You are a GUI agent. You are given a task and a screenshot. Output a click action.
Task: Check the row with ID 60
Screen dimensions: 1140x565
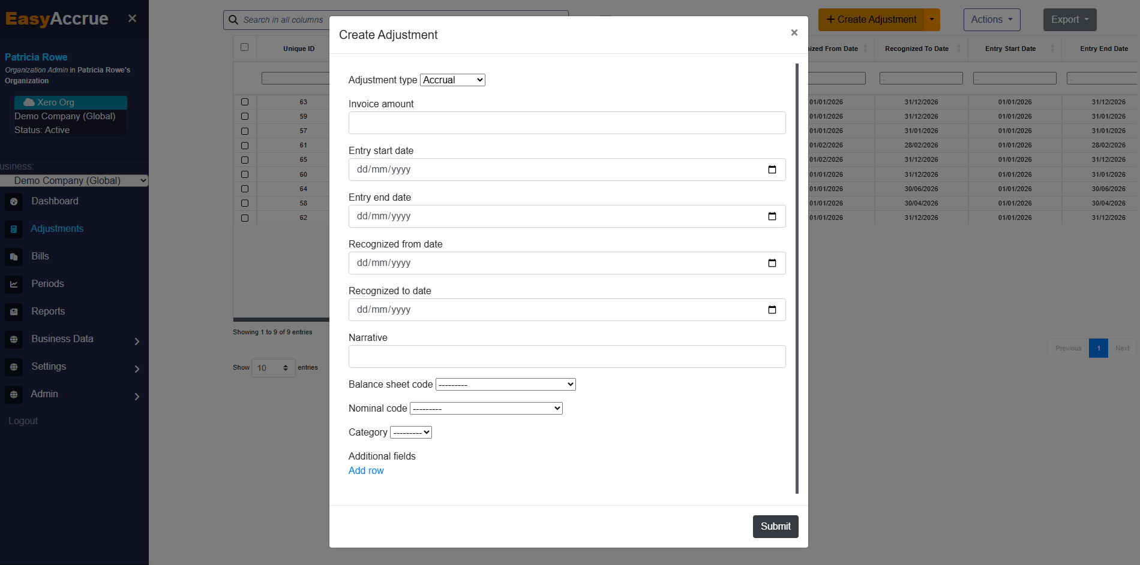tap(245, 174)
